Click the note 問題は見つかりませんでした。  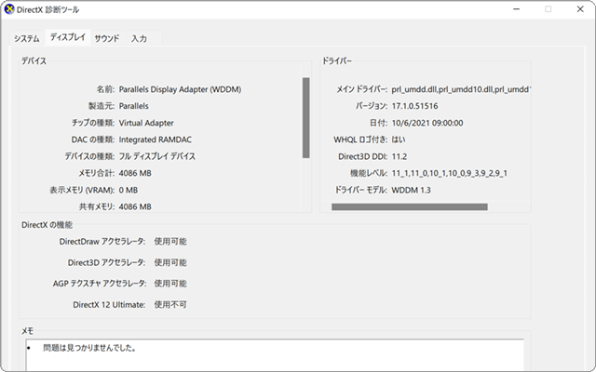coord(89,348)
